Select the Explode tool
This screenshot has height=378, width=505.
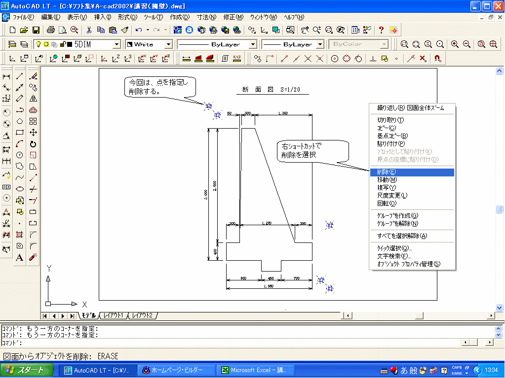(33, 257)
